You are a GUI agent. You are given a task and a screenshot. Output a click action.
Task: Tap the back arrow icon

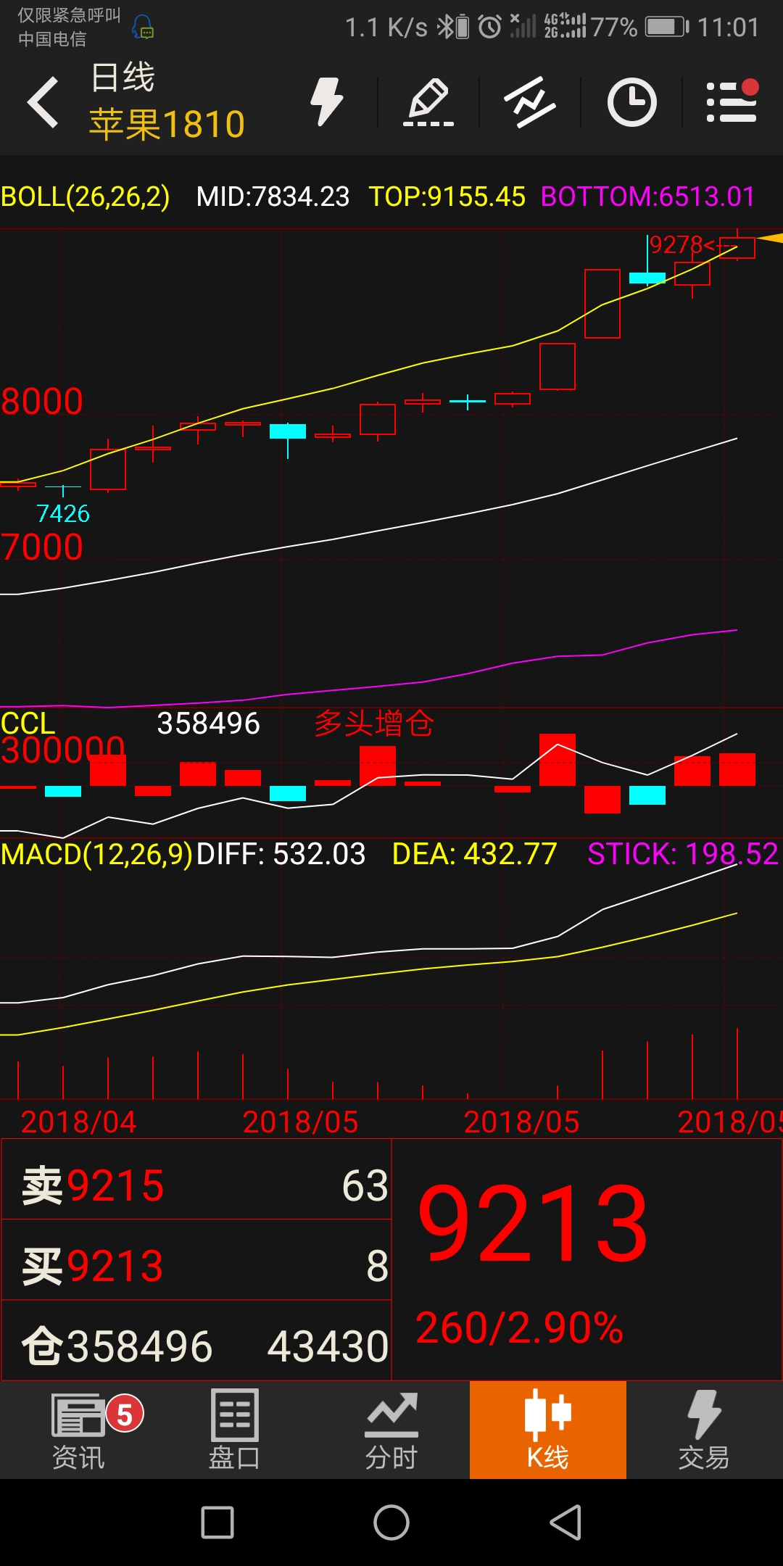click(43, 102)
